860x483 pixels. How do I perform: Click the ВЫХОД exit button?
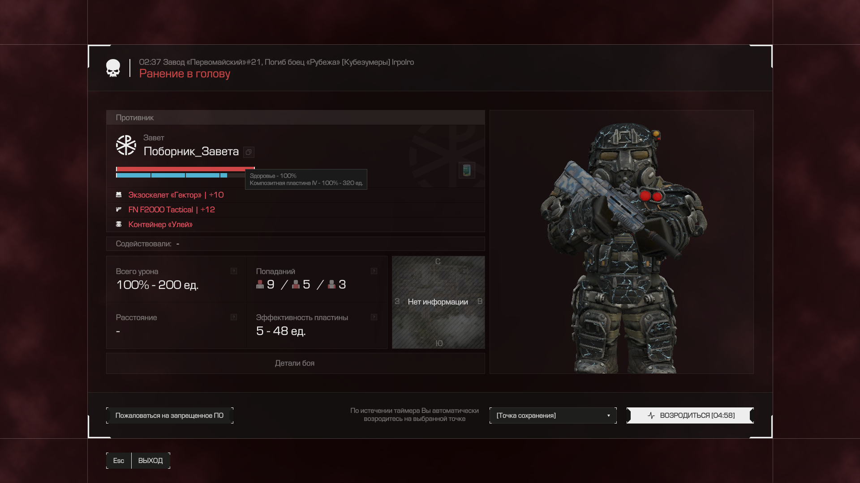(x=150, y=461)
